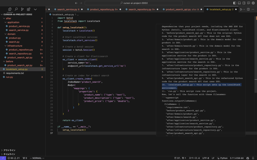Viewport: 257px width, 160px height.
Task: Open the remote window indicator in the status bar
Action: [x=3, y=158]
